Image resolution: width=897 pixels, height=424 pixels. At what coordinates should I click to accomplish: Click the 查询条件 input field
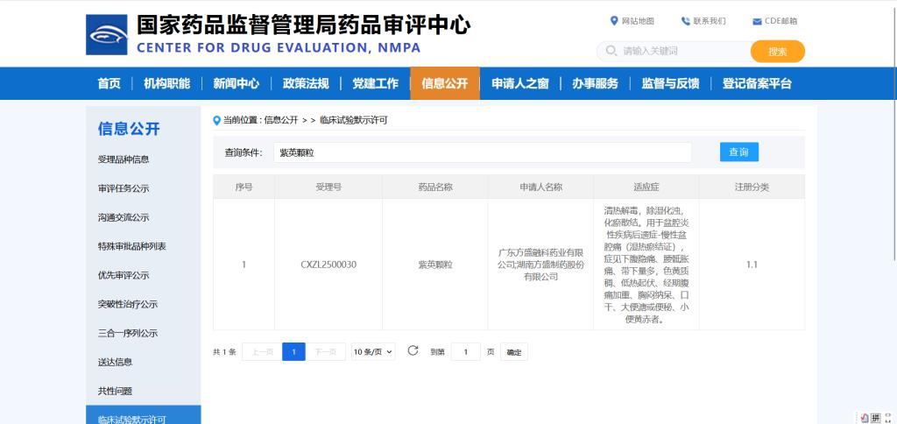[482, 152]
